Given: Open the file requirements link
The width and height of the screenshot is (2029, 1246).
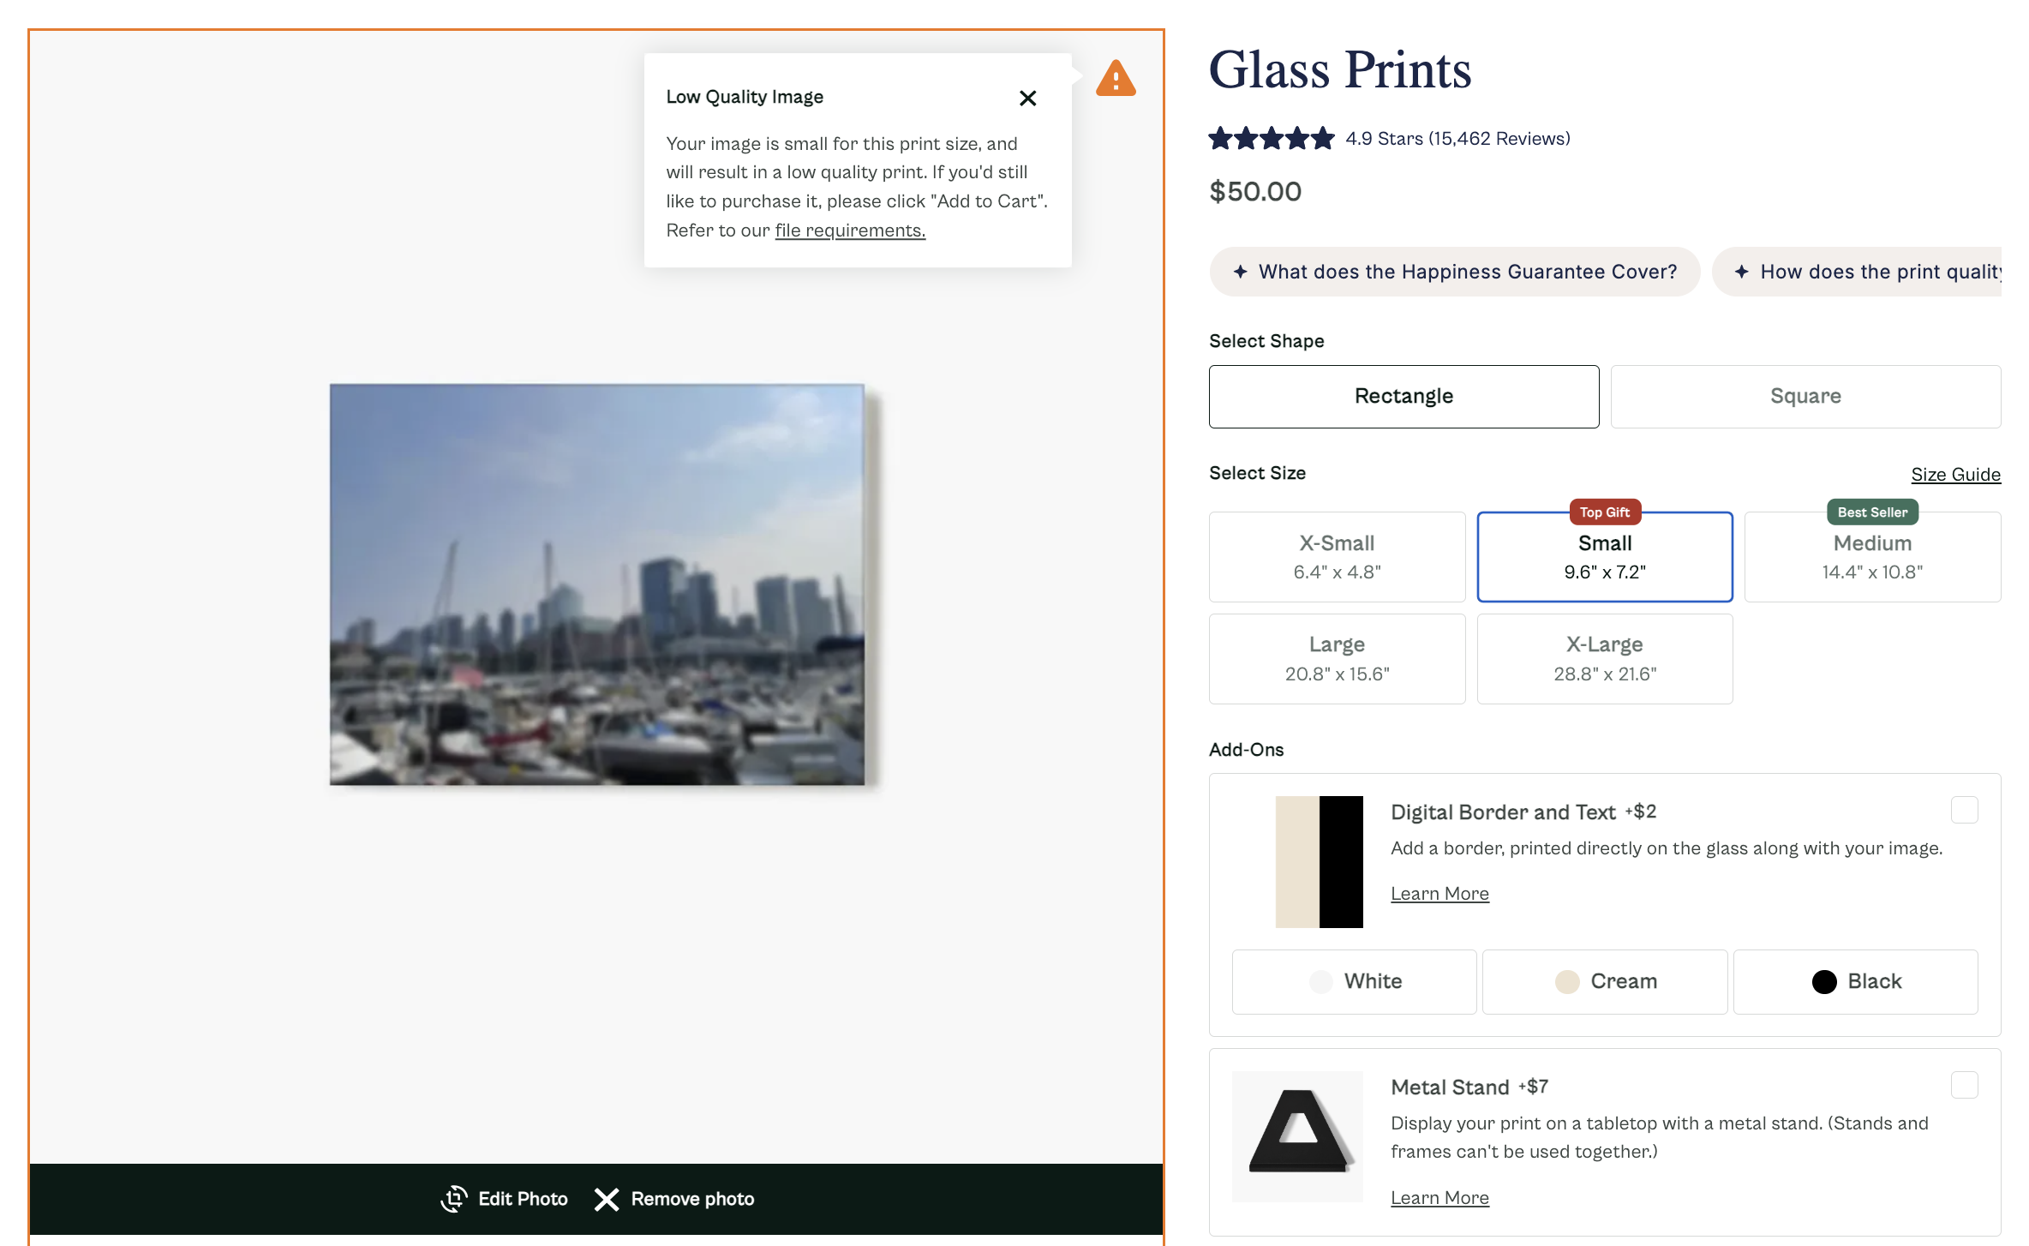Looking at the screenshot, I should pos(849,231).
